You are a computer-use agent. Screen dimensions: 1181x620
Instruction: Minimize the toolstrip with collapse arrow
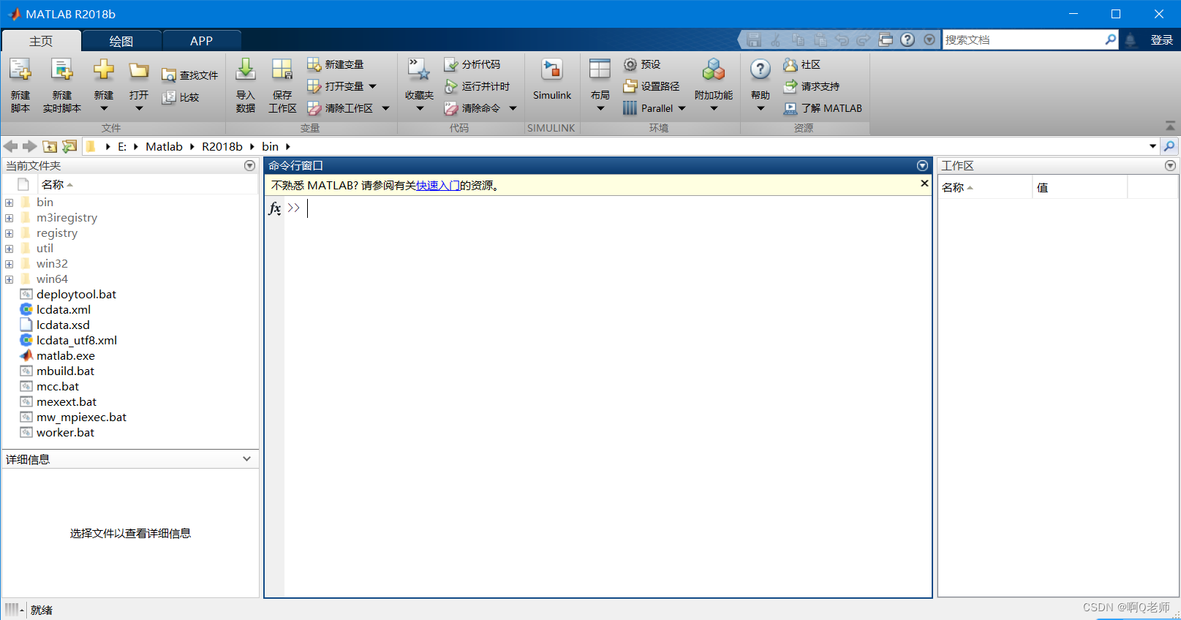1170,126
